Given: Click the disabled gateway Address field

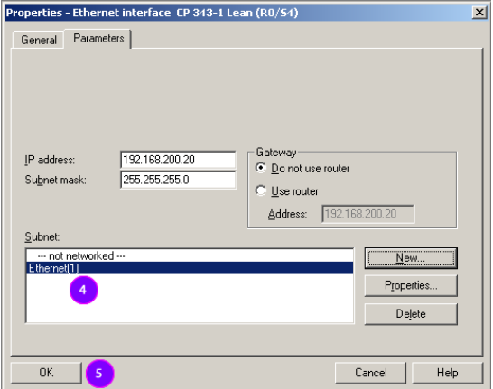Looking at the screenshot, I should click(368, 214).
